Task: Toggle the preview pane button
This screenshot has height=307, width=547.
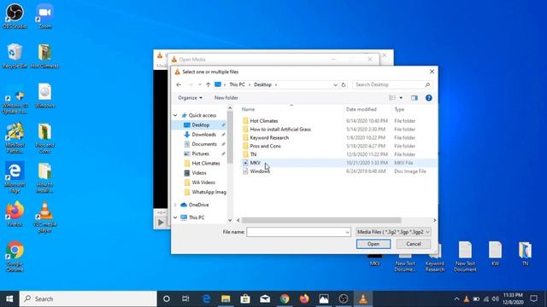Action: (x=414, y=98)
